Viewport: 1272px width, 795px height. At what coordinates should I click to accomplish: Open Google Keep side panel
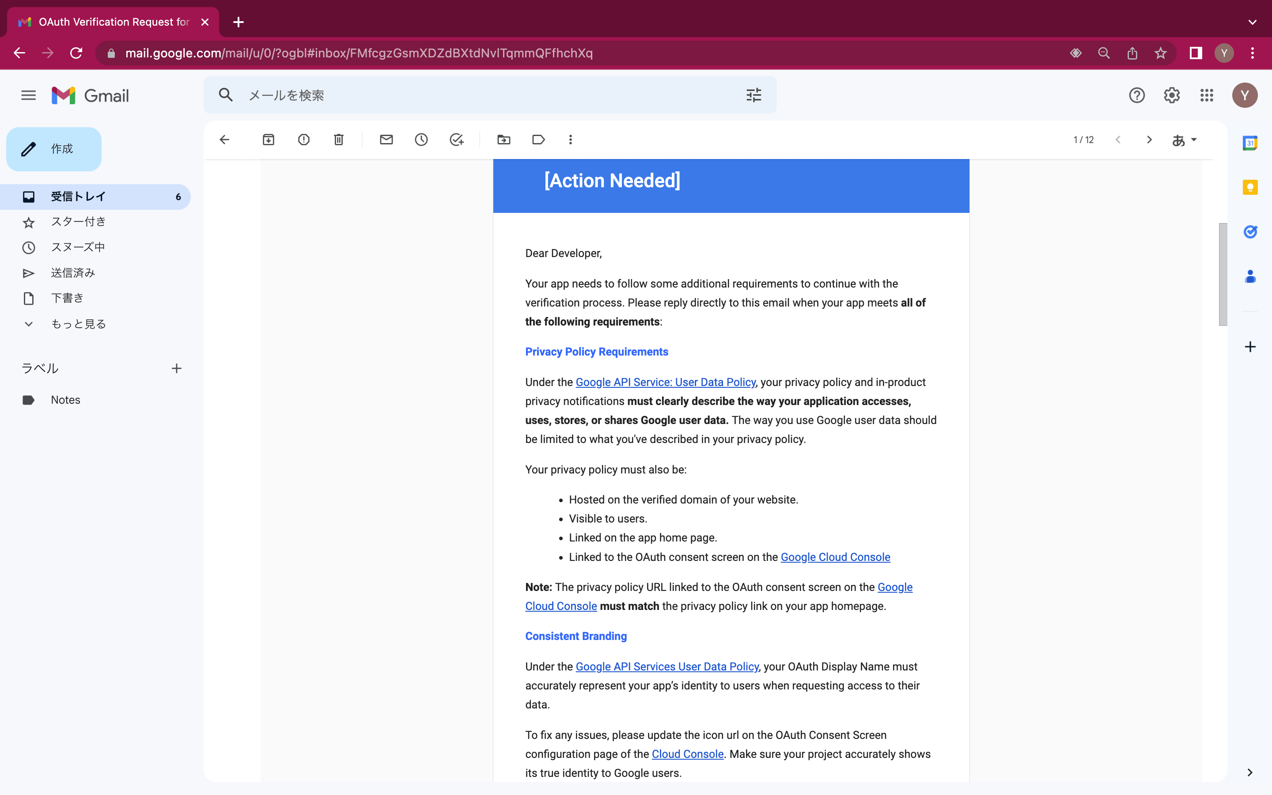[1250, 187]
